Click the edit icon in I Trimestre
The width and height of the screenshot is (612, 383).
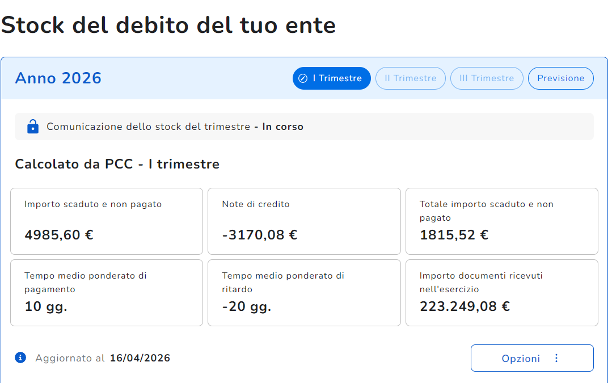(303, 78)
